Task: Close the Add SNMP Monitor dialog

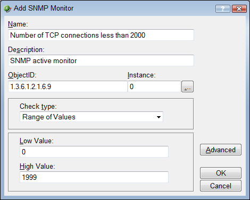Action: (239, 8)
